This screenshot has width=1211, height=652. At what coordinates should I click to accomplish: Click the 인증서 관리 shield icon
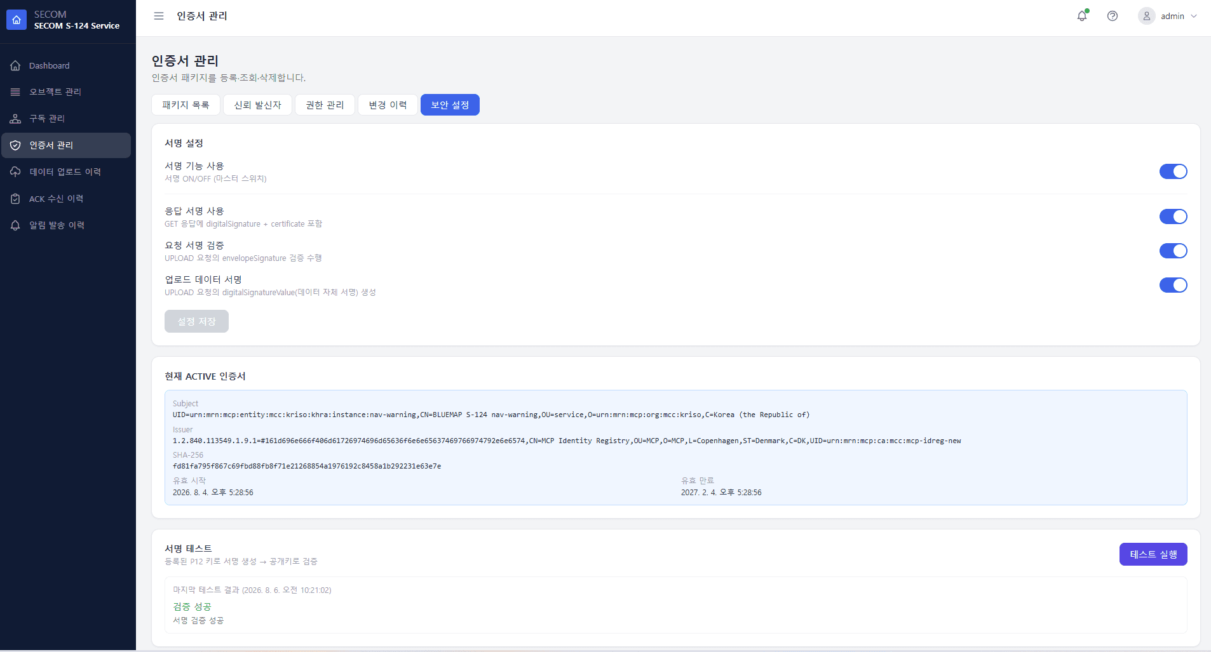(15, 145)
